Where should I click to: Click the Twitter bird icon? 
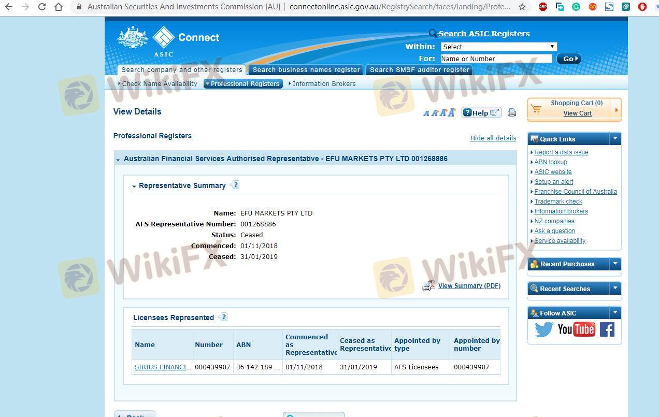click(543, 329)
